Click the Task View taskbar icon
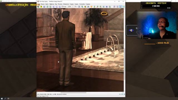Image resolution: width=178 pixels, height=100 pixels. click(x=8, y=99)
